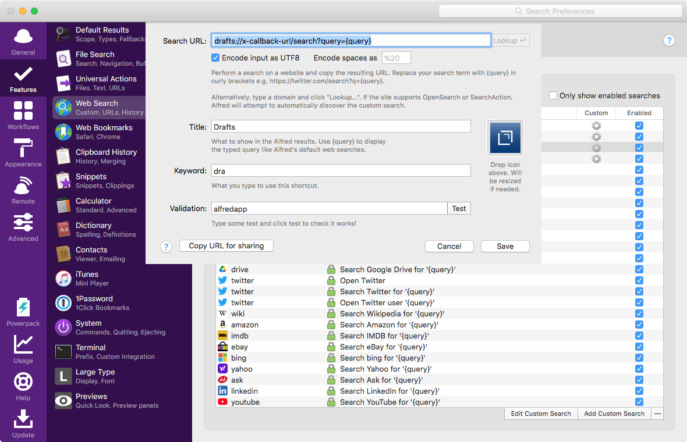Select Clipboard History feature
This screenshot has height=442, width=687.
(x=99, y=156)
